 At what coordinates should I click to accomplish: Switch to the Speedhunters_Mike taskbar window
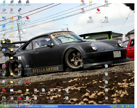pos(50,106)
